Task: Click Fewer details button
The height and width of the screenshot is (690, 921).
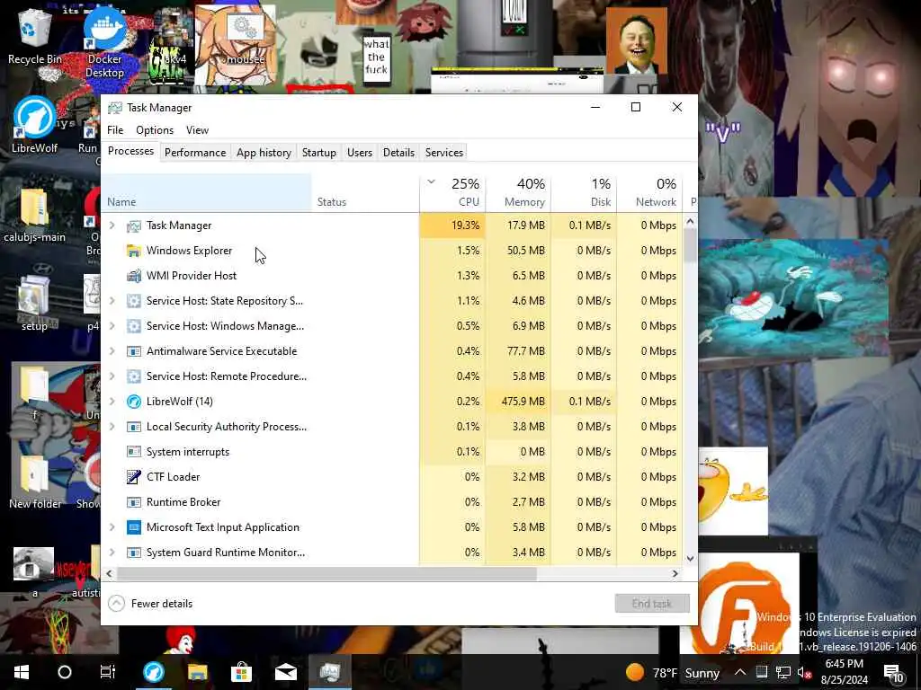Action: [150, 604]
